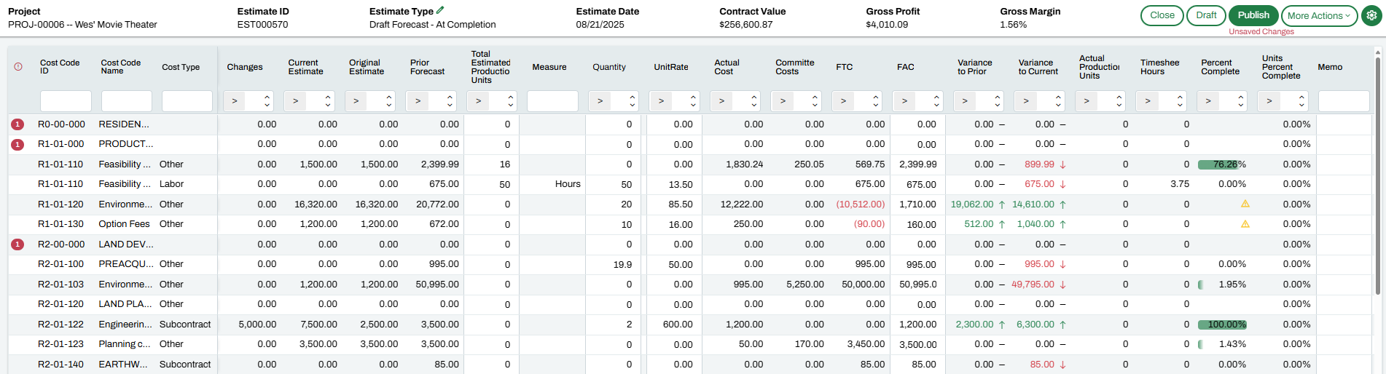The image size is (1386, 374).
Task: Click the red error badge on row R2-00-000
Action: click(x=18, y=244)
